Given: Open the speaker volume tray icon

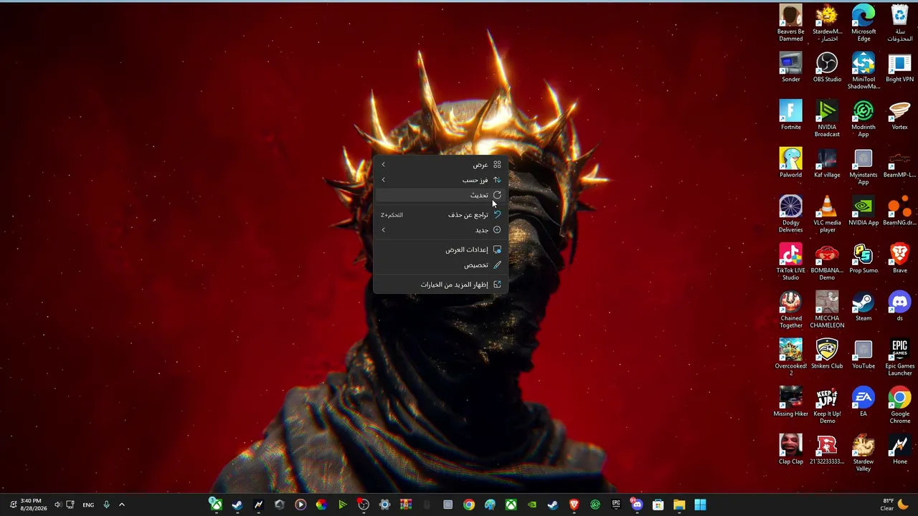Looking at the screenshot, I should click(x=57, y=505).
